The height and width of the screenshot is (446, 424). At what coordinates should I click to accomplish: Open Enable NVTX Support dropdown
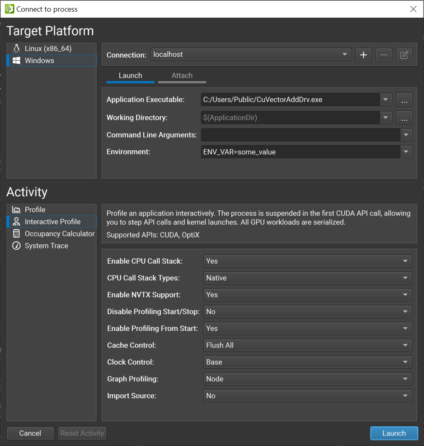pyautogui.click(x=307, y=295)
